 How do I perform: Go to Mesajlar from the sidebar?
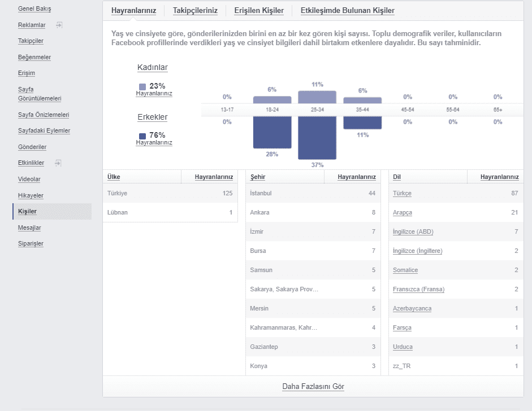point(31,228)
